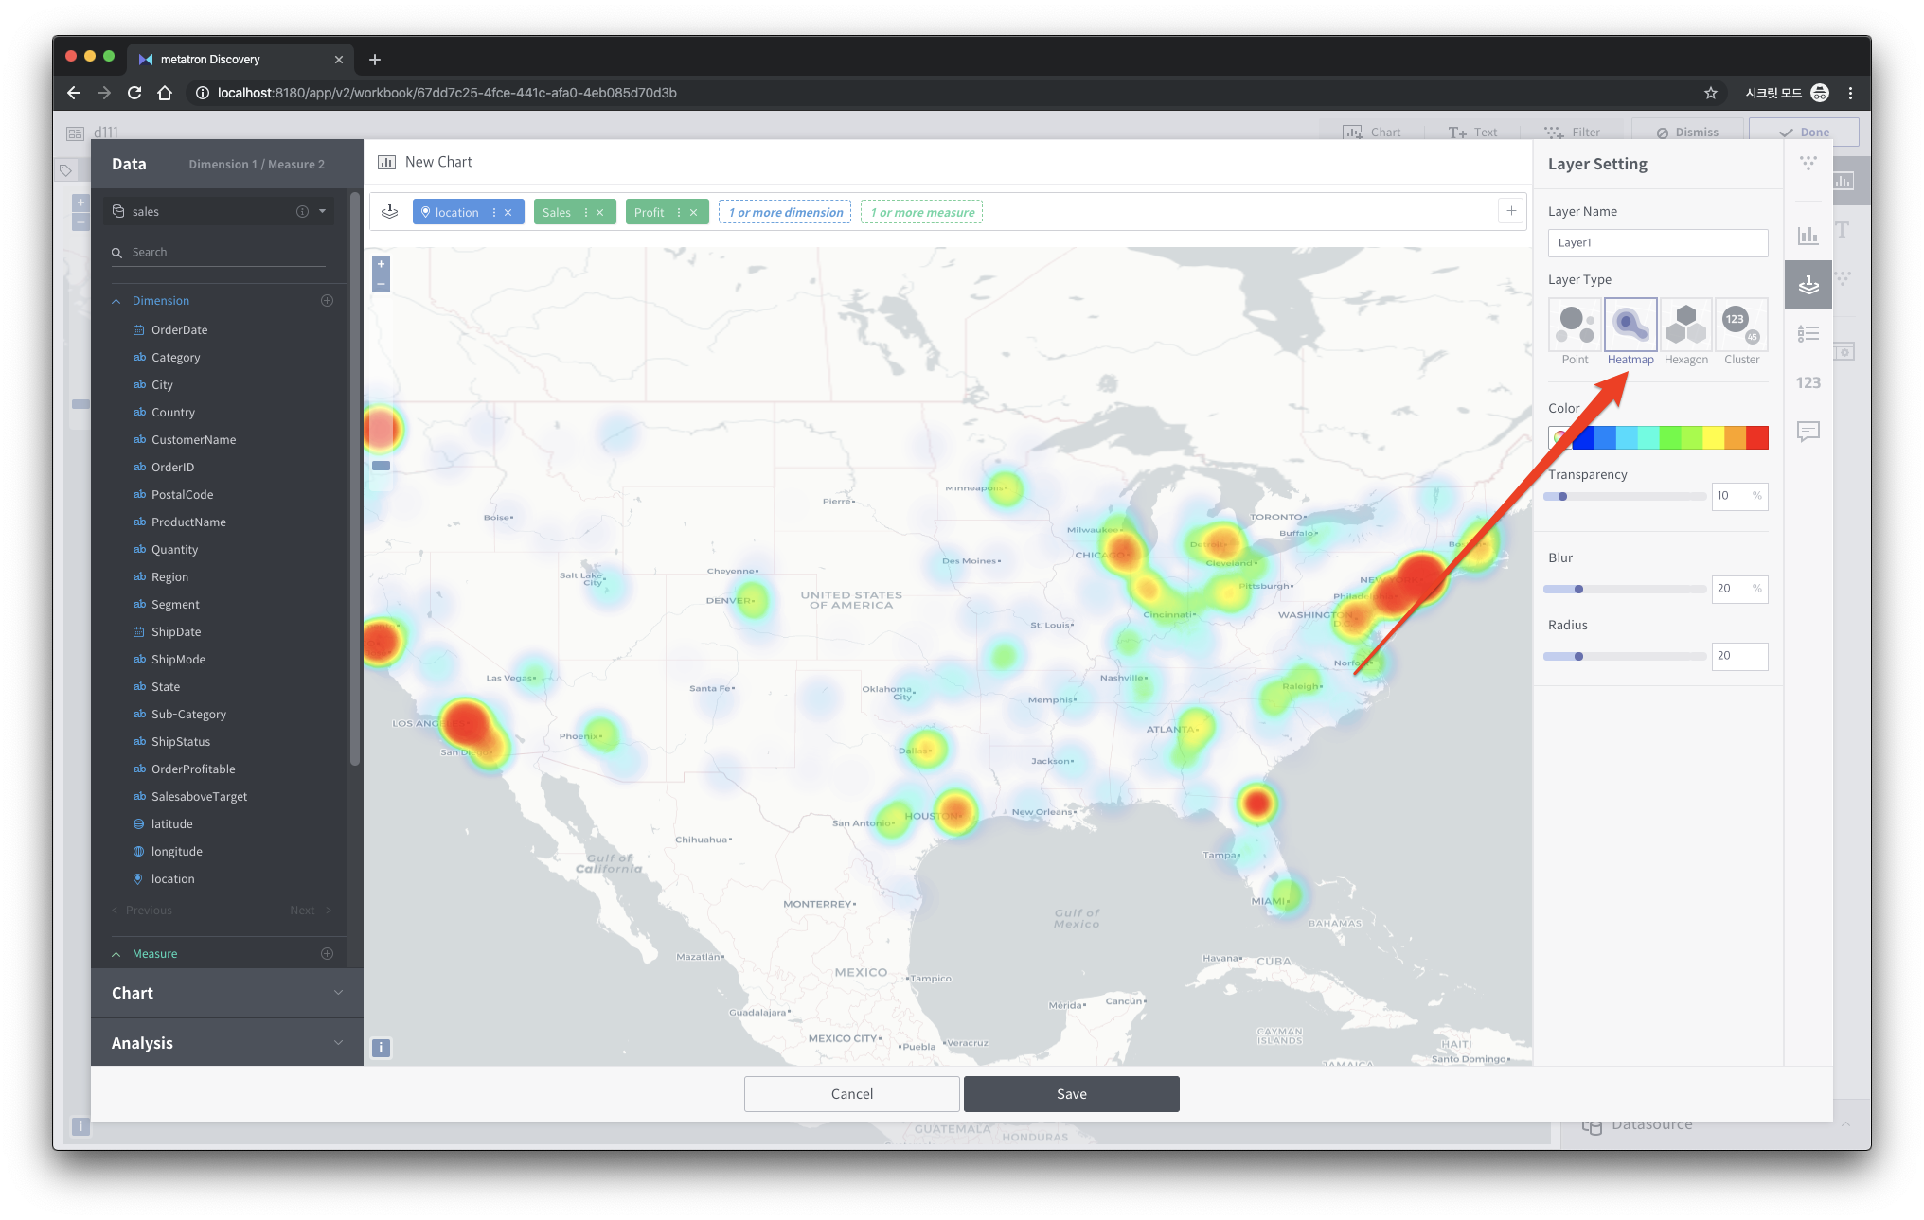
Task: Keep Heatmap selected as the layer type
Action: coord(1630,327)
